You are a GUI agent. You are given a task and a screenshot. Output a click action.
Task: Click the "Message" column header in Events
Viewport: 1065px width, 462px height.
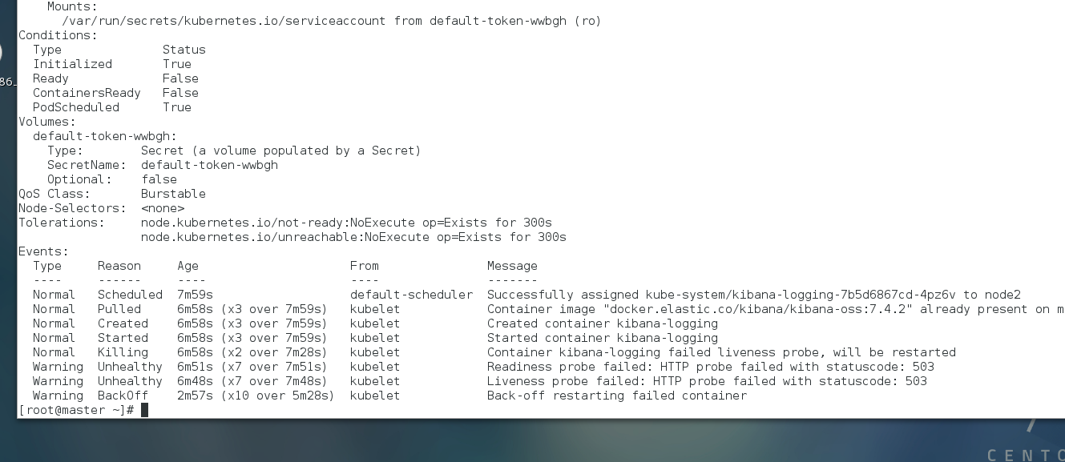pos(512,266)
